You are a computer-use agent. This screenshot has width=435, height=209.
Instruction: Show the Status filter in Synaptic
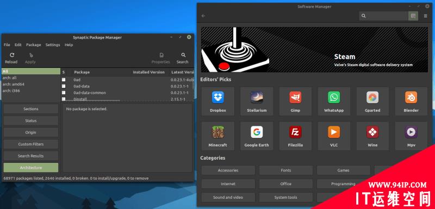[31, 121]
